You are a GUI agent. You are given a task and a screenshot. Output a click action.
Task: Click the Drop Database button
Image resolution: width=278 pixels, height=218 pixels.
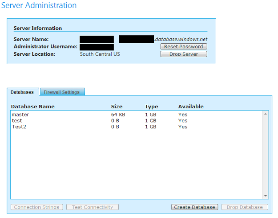[x=245, y=207]
